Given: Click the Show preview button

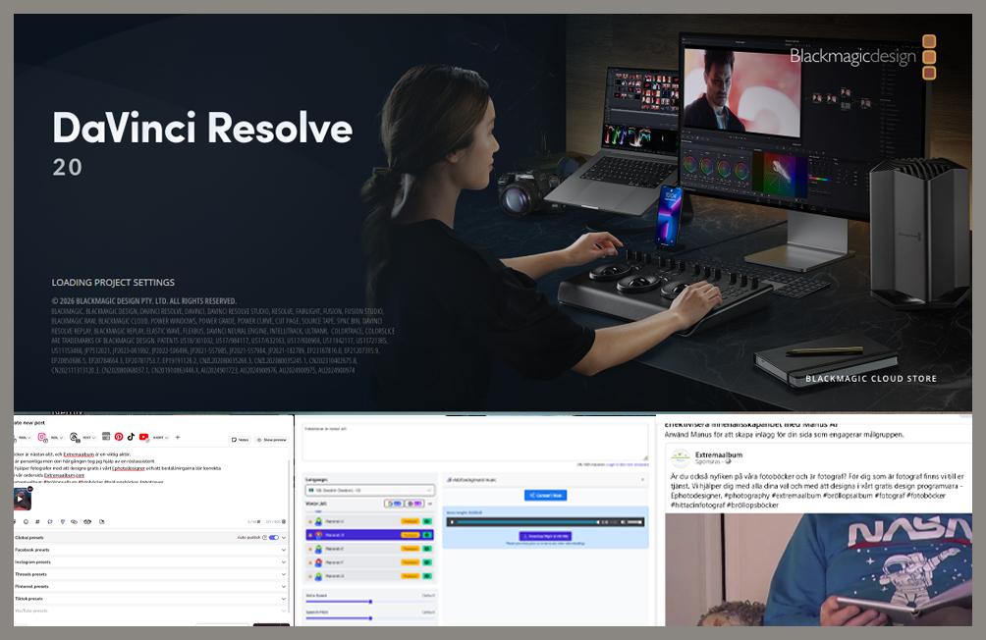Looking at the screenshot, I should (x=272, y=440).
